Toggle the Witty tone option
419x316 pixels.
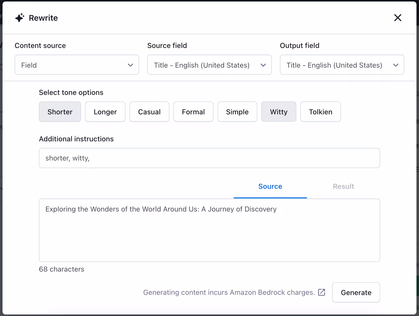coord(279,112)
